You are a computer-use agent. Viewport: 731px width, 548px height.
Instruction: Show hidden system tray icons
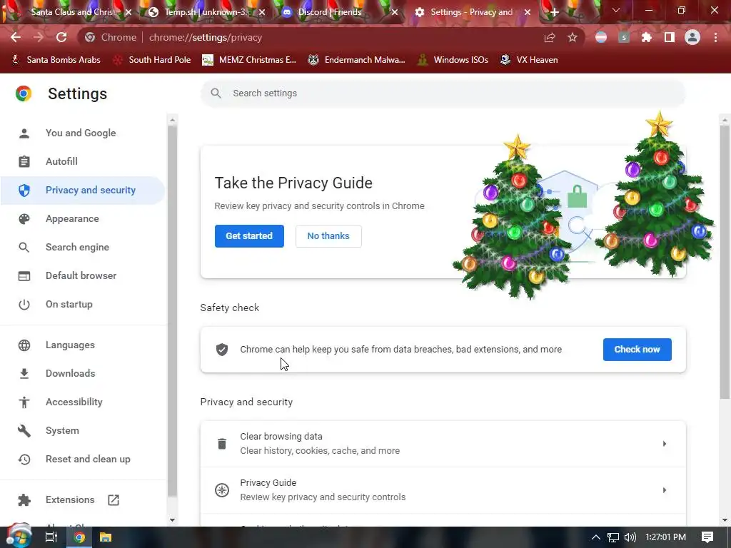click(x=596, y=537)
